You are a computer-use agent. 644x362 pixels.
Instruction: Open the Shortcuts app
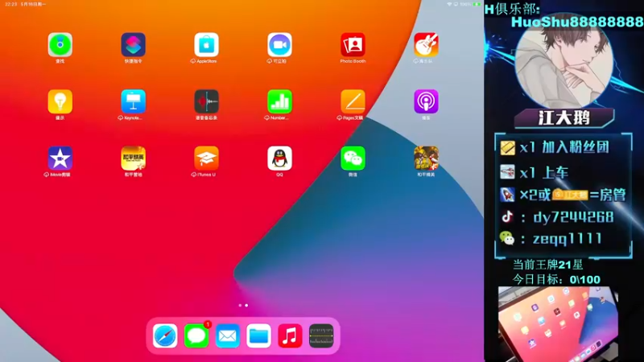point(133,45)
